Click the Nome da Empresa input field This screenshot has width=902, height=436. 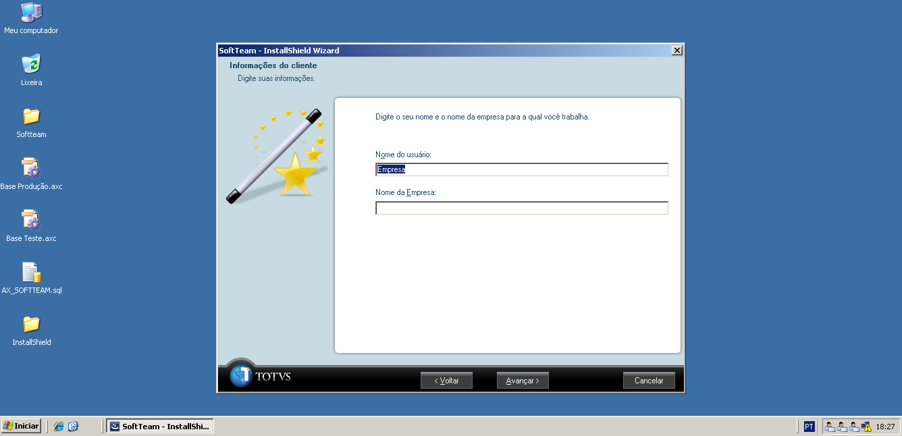pos(521,208)
